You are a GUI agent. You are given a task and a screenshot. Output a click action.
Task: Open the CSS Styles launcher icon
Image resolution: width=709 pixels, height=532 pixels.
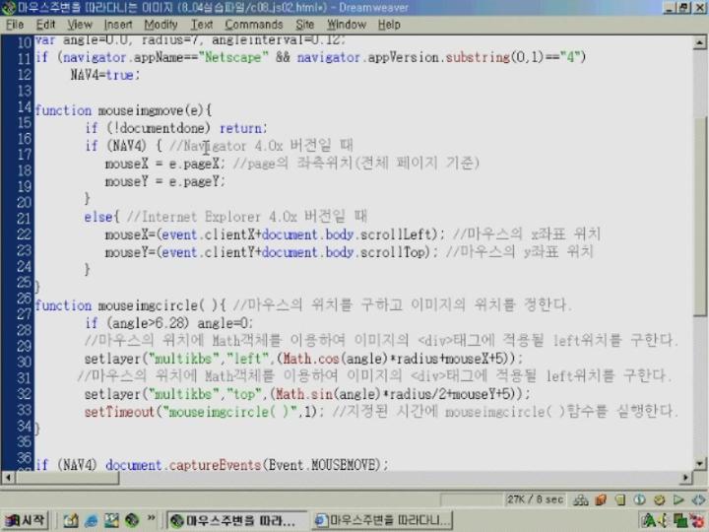coord(639,499)
